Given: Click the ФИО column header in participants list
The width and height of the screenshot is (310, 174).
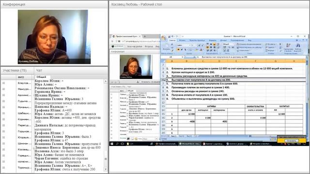Looking at the screenshot, I should [21, 77].
